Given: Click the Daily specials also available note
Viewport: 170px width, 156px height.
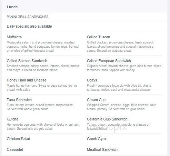Looking at the screenshot, I should (x=29, y=26).
